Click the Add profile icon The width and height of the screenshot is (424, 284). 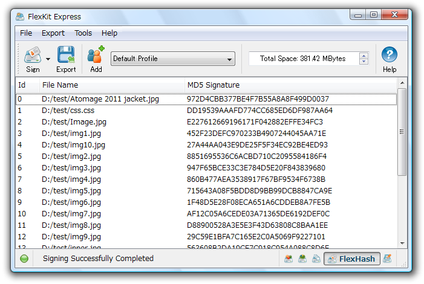click(x=96, y=56)
